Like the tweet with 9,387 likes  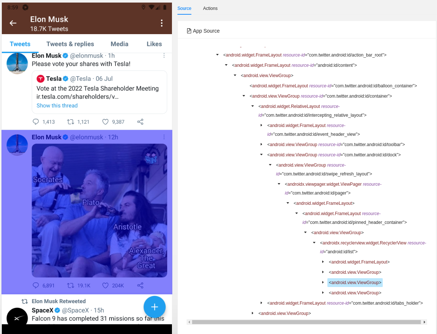(x=105, y=121)
